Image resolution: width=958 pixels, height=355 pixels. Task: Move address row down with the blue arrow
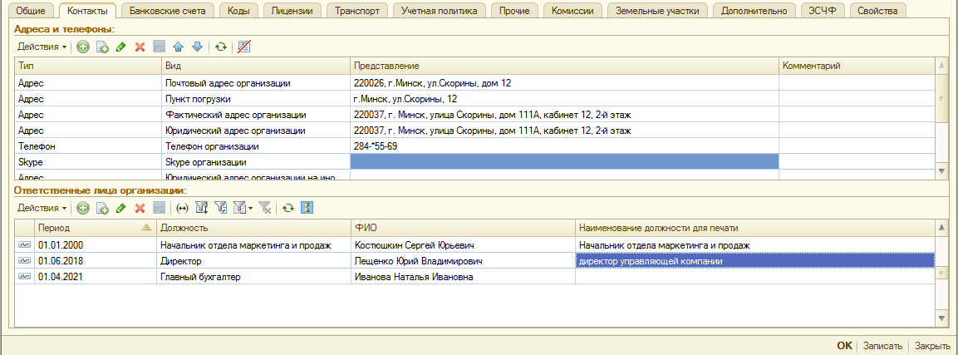click(197, 47)
